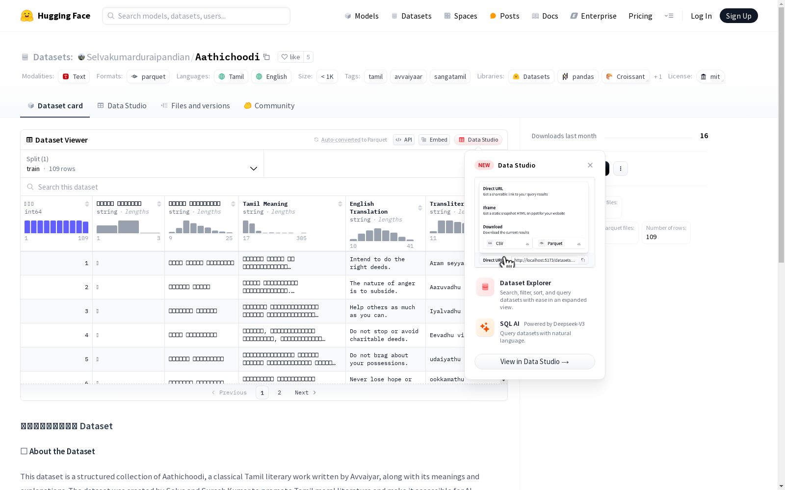The image size is (785, 490).
Task: Go to the Enterprise page
Action: click(x=593, y=16)
